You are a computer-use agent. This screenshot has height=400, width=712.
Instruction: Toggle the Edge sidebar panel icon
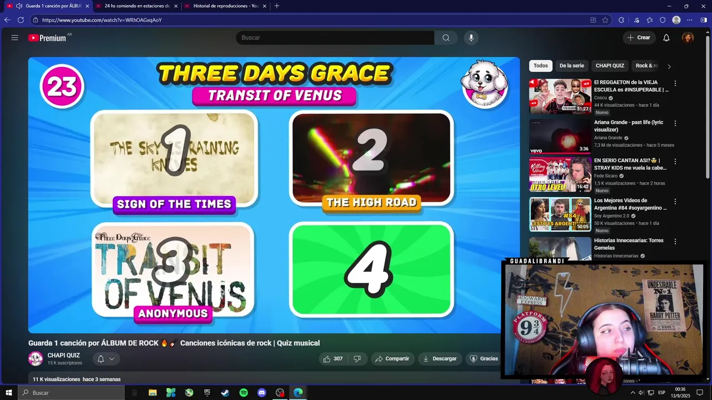704,20
